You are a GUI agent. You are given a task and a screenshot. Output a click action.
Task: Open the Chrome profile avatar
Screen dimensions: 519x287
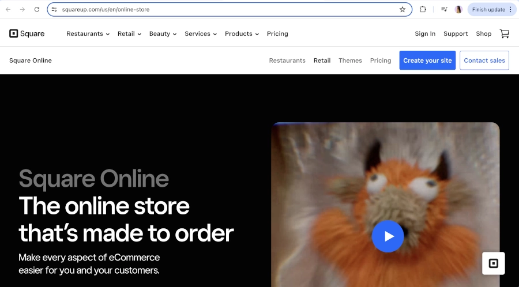pos(458,9)
